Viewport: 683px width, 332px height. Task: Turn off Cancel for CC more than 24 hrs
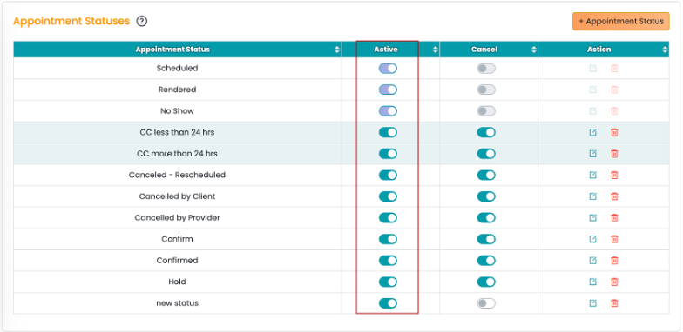click(x=486, y=153)
